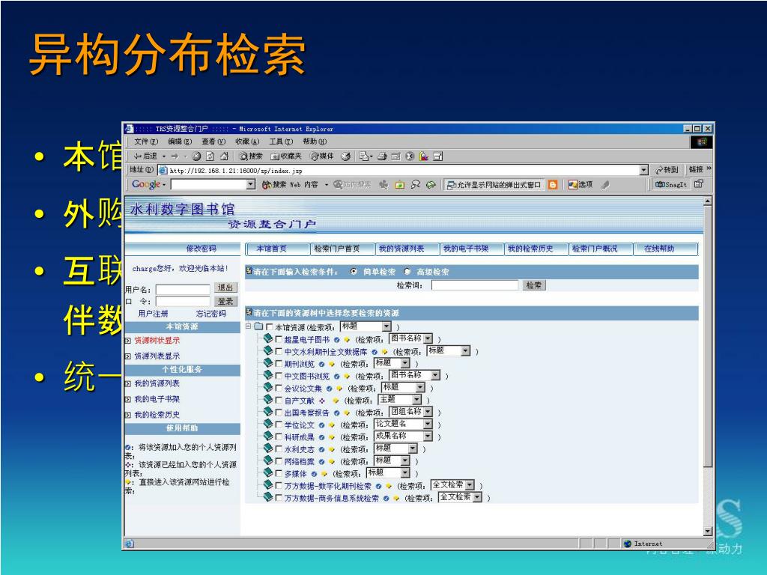Click blue add icon beside 中文水利期刊全文数据库
The width and height of the screenshot is (767, 575).
point(375,352)
